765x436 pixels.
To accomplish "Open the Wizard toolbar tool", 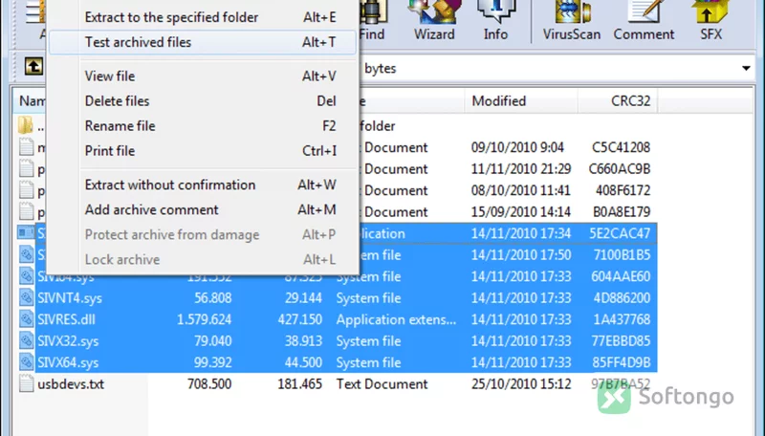I will [434, 21].
